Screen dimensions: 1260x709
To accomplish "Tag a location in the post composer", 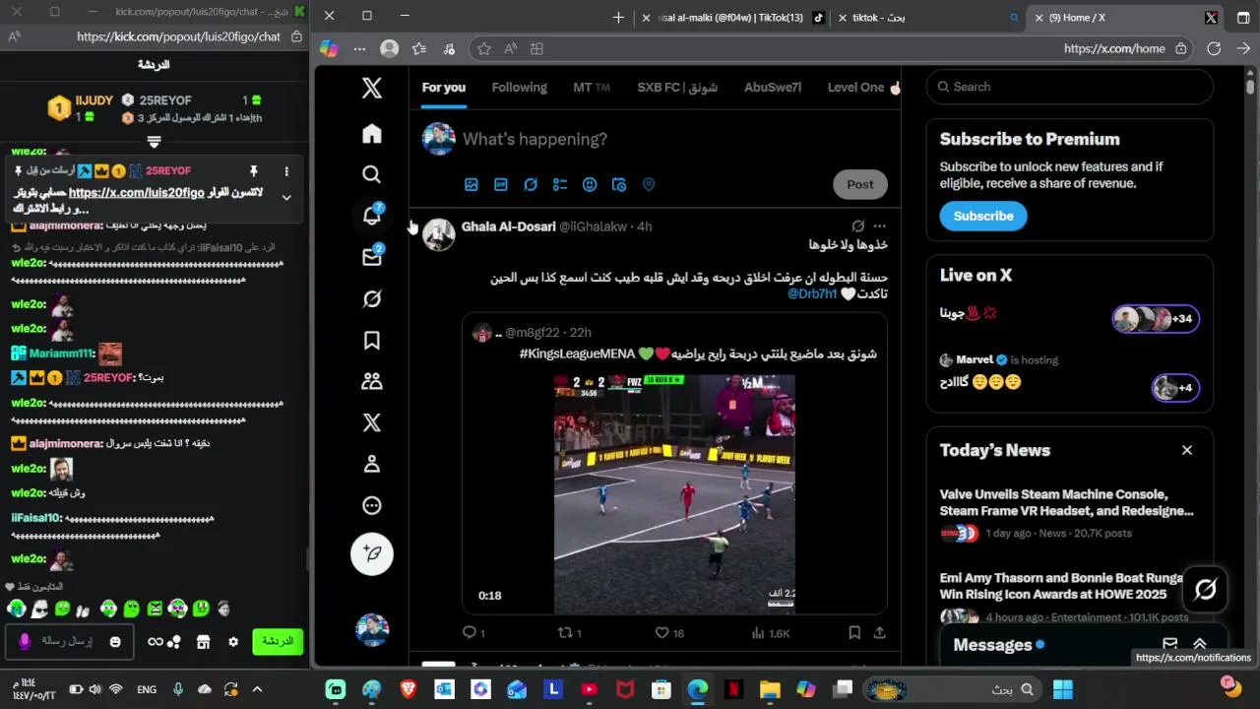I will coord(649,184).
